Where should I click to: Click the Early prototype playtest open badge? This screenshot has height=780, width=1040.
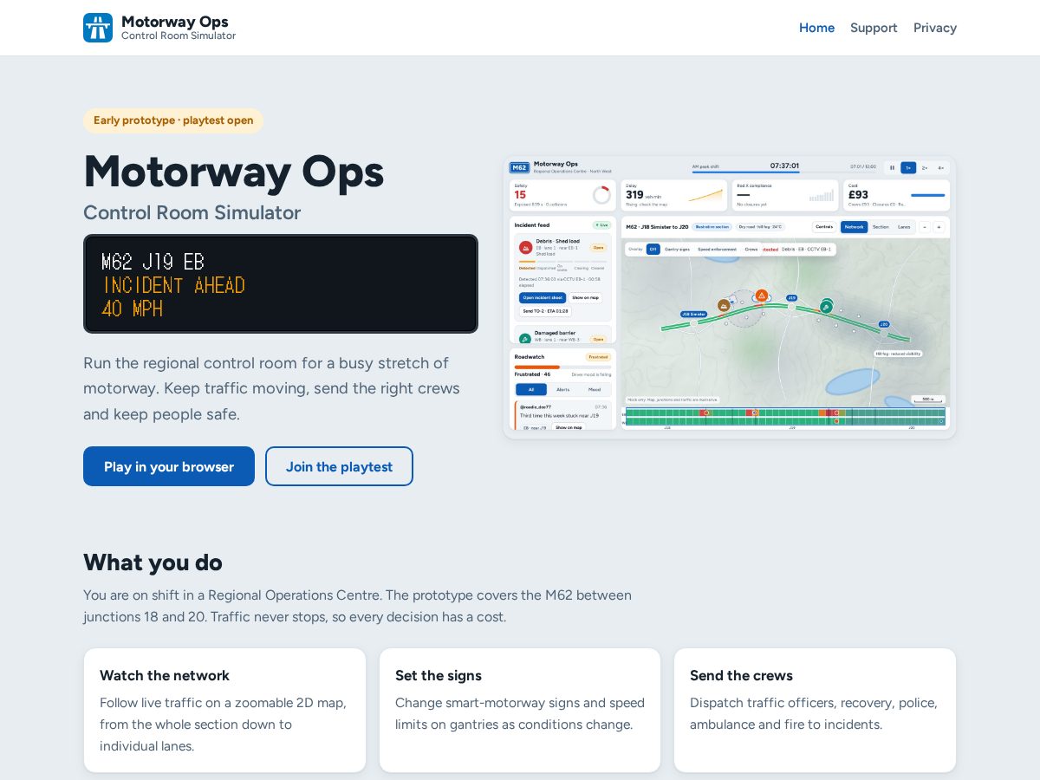point(173,120)
